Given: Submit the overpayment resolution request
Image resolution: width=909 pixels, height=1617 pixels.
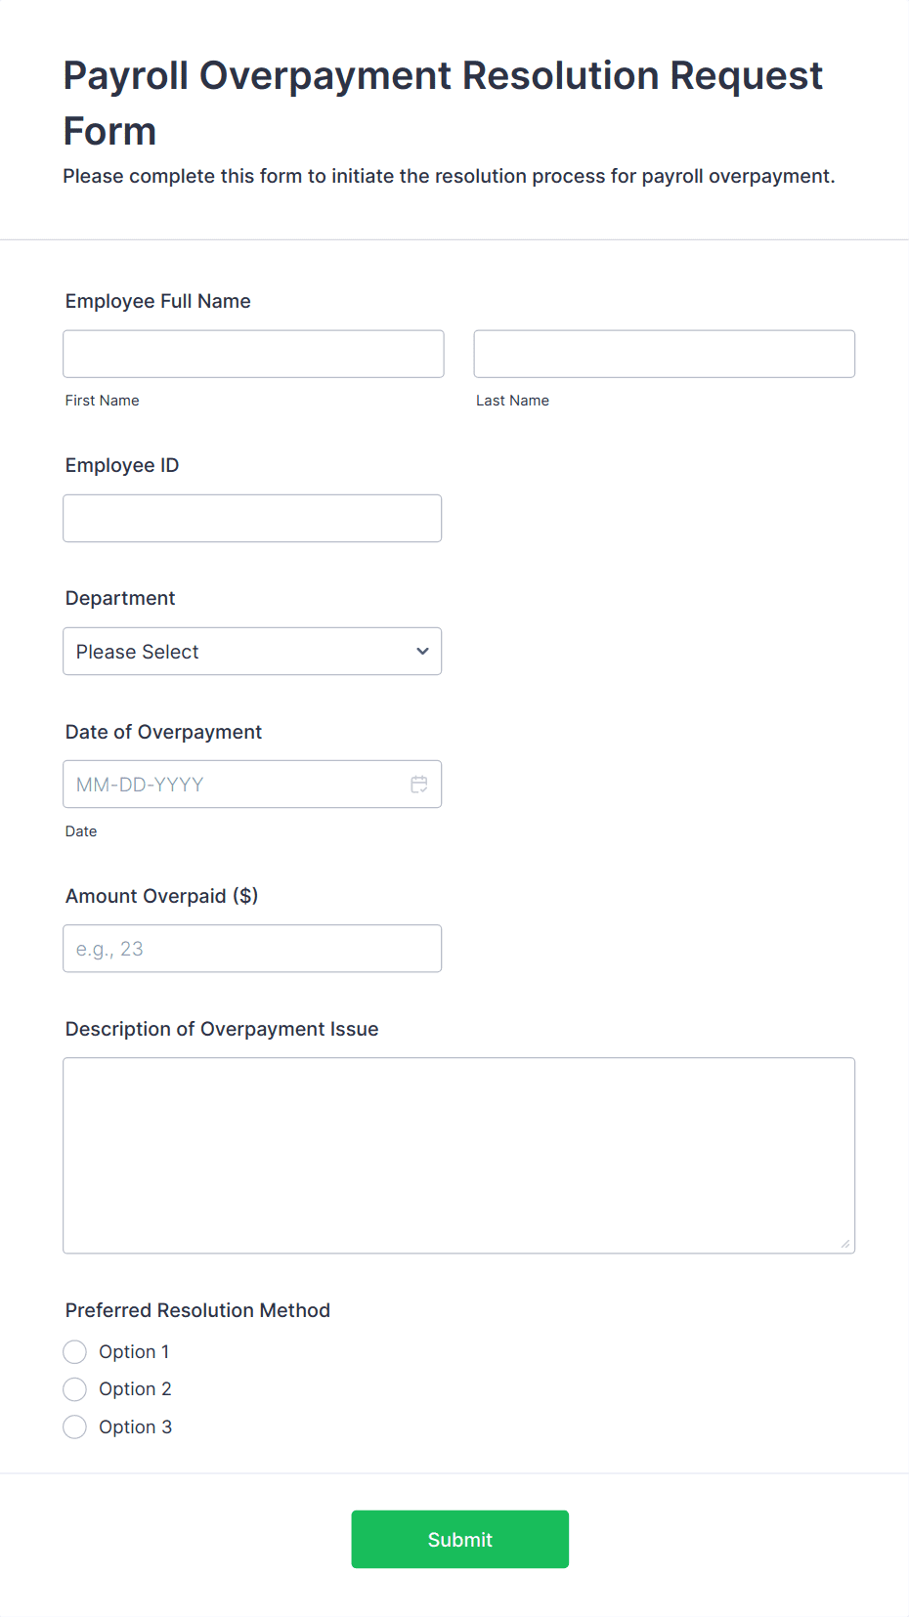Looking at the screenshot, I should click(459, 1539).
